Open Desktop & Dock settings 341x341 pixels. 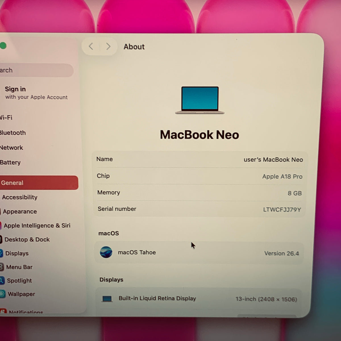click(27, 240)
